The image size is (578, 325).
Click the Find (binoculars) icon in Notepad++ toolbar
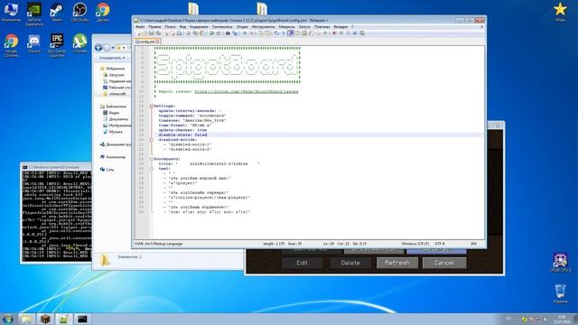coord(228,33)
